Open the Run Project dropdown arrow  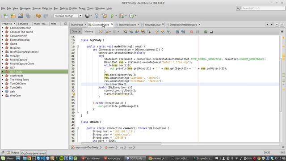[x=116, y=16]
